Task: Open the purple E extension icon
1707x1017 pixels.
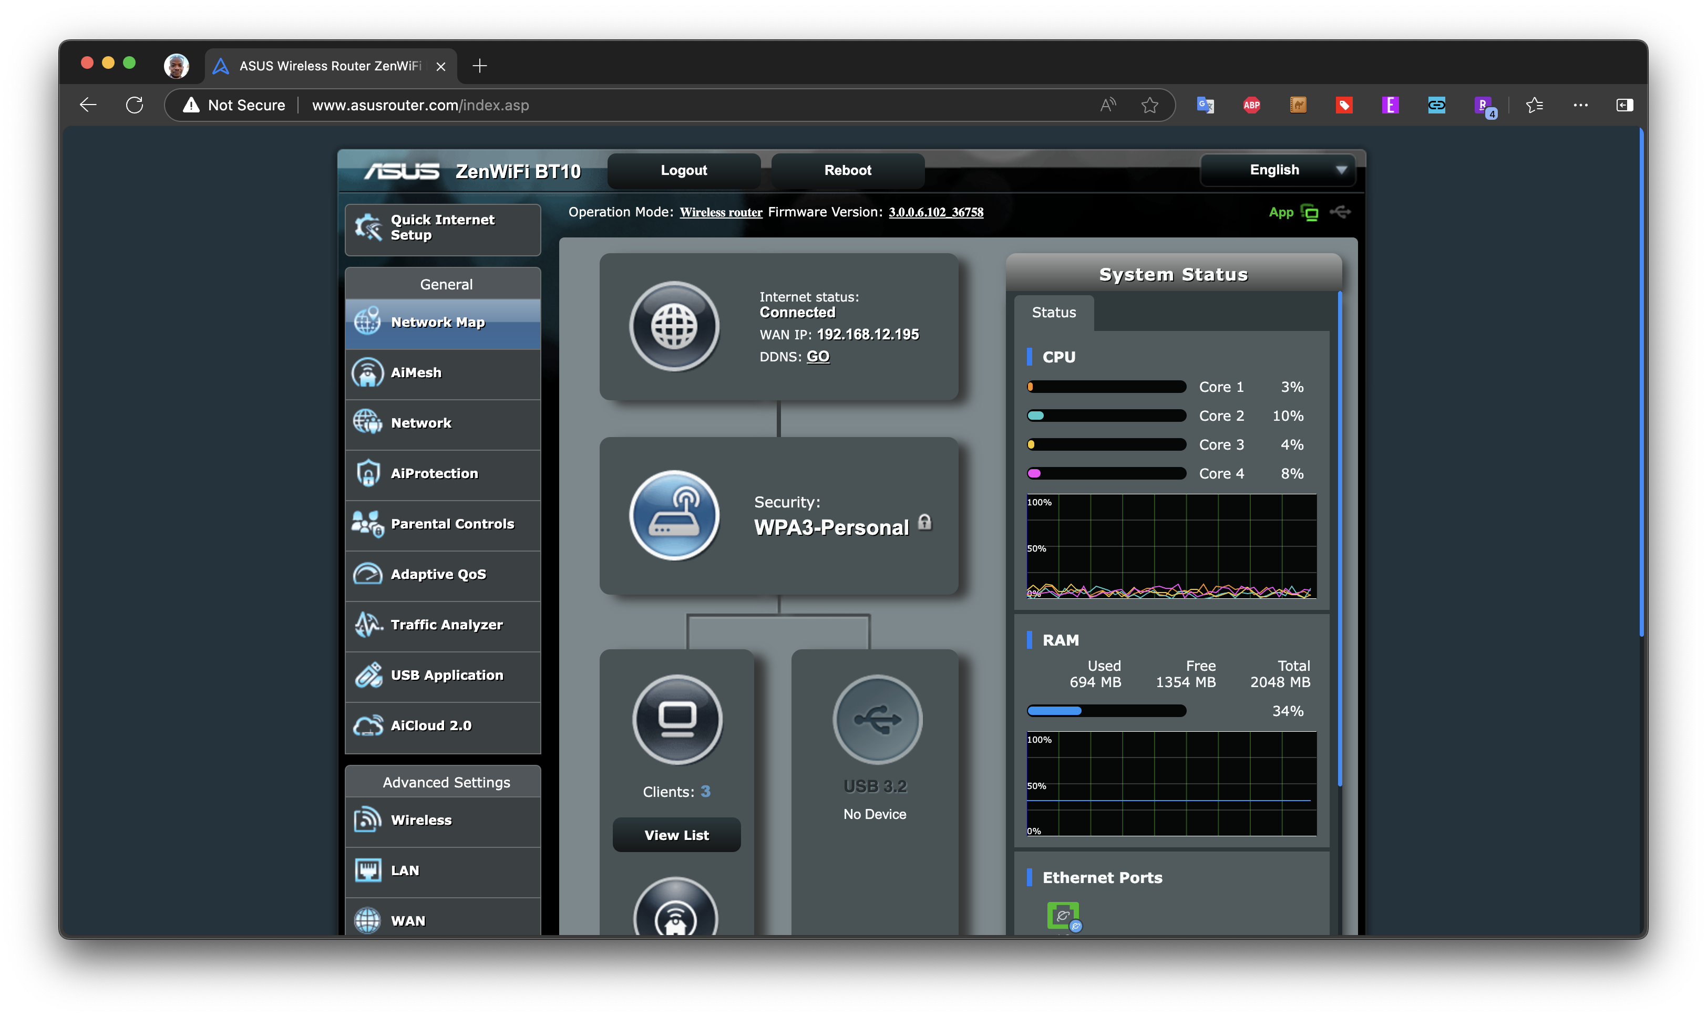Action: [x=1390, y=105]
